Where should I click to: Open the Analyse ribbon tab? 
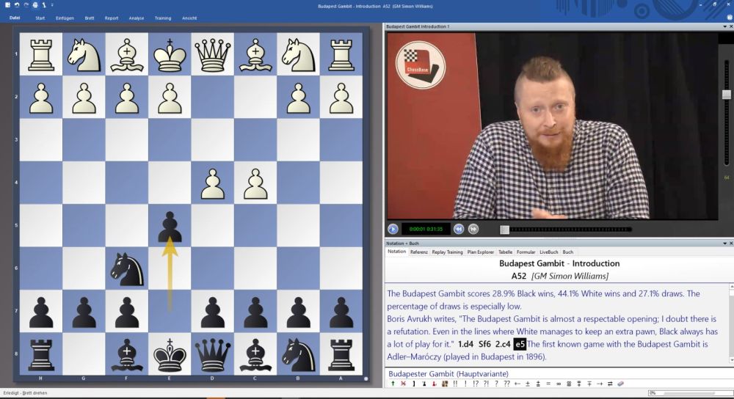click(x=137, y=18)
